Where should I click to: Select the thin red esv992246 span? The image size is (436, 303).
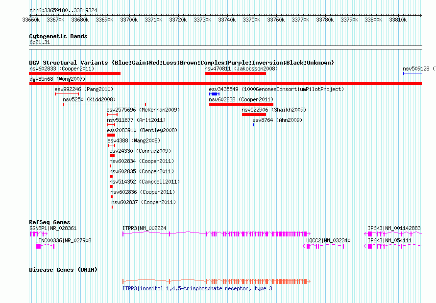pos(67,94)
